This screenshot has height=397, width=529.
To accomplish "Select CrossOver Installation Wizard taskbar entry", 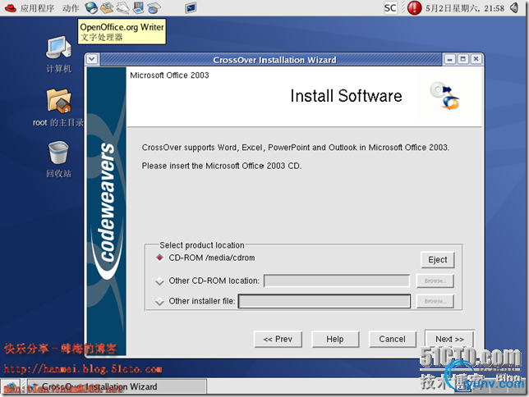I will click(117, 387).
